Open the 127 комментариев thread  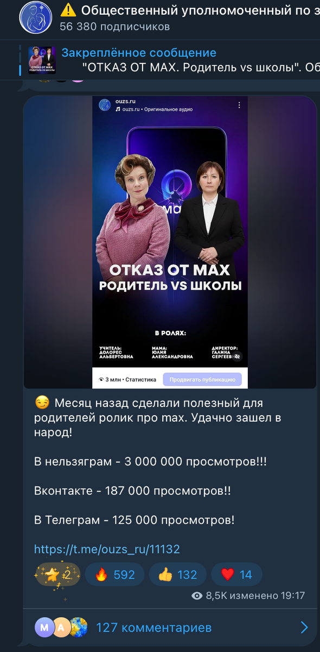pyautogui.click(x=153, y=628)
